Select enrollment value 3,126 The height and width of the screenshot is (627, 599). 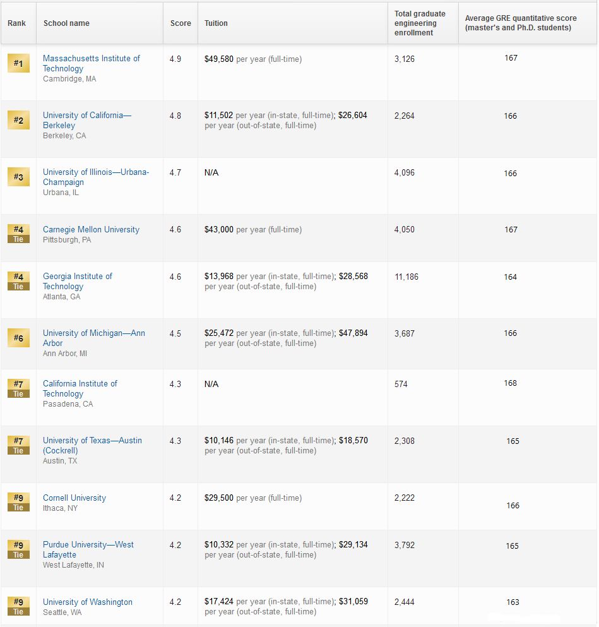pos(405,59)
